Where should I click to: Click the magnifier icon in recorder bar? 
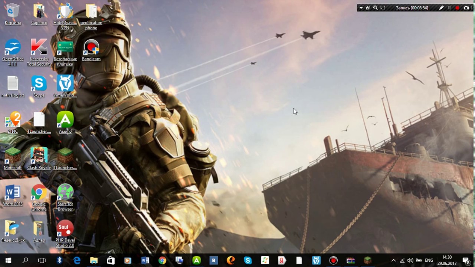(375, 8)
